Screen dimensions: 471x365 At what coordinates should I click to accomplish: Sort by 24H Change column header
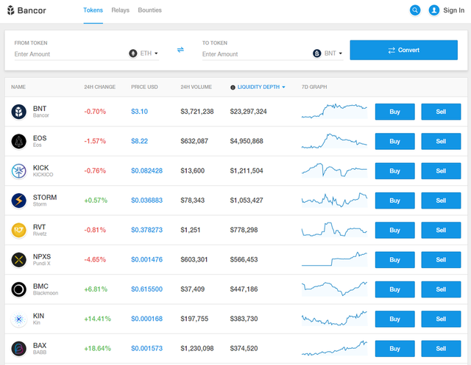pos(100,87)
